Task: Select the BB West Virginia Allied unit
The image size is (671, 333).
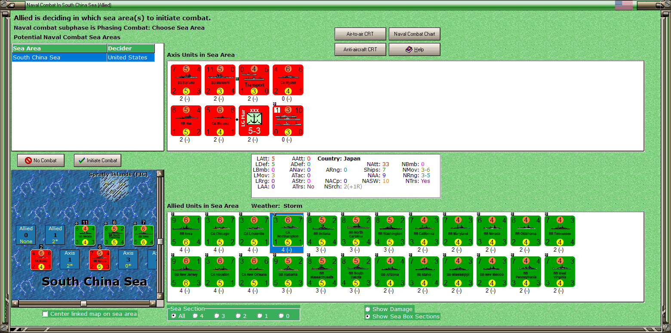Action: coord(560,272)
